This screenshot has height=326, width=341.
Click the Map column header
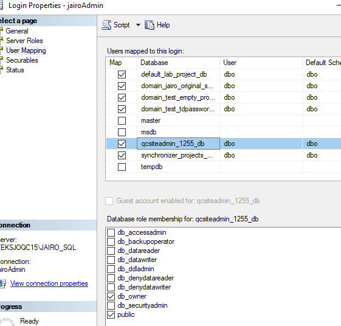coord(122,63)
